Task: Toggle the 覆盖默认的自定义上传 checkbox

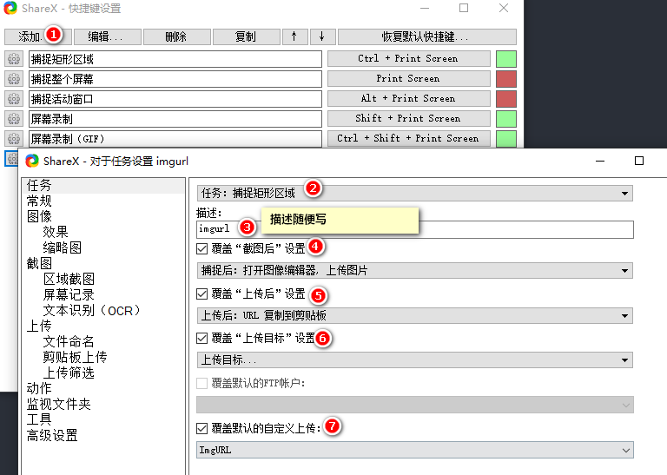Action: click(x=202, y=428)
